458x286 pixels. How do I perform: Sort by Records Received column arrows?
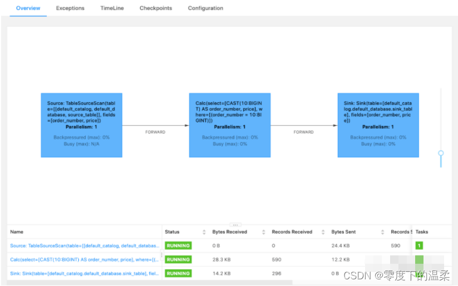323,232
